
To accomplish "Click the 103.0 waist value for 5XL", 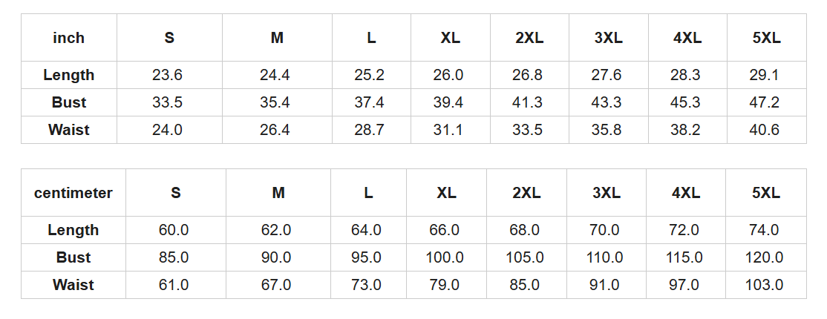I will click(x=765, y=285).
